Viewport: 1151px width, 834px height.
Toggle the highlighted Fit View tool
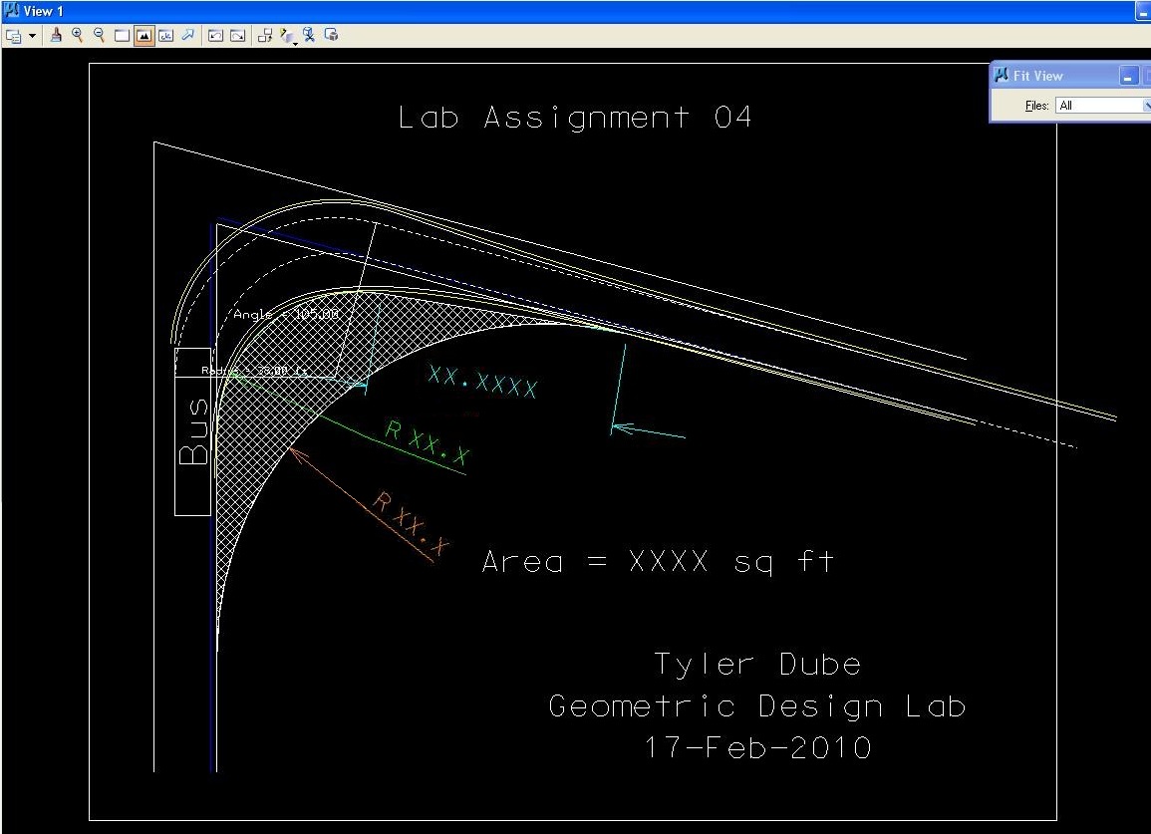(x=144, y=35)
